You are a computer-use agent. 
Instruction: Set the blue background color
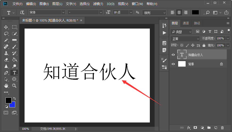click(x=13, y=105)
